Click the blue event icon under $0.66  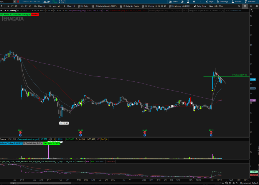(80, 135)
